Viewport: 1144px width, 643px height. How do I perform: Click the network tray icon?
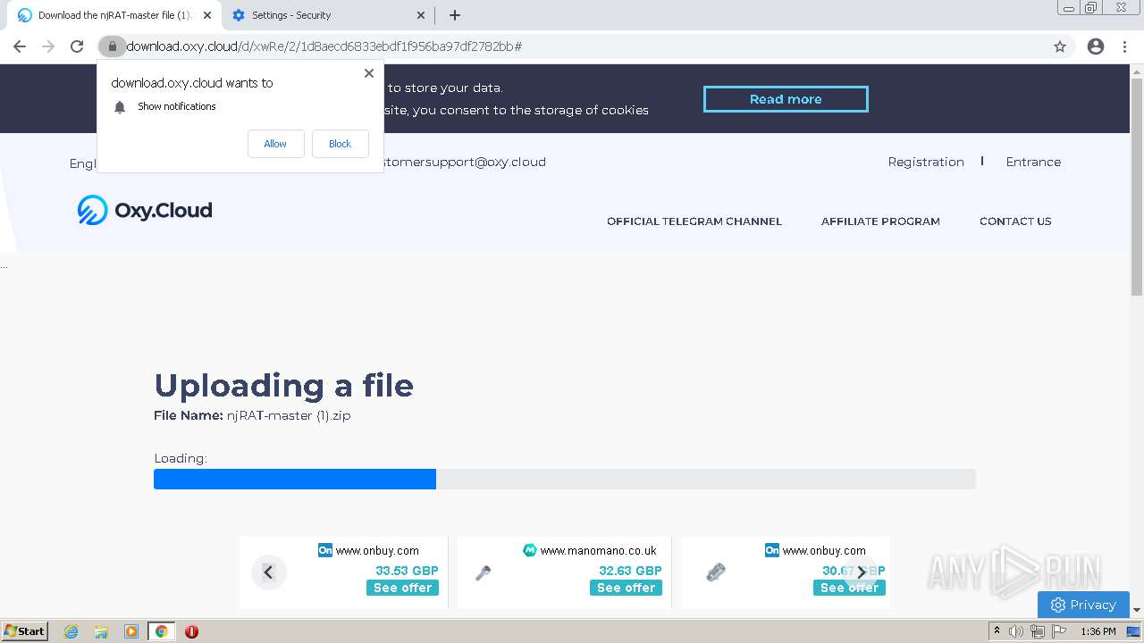[x=1038, y=631]
